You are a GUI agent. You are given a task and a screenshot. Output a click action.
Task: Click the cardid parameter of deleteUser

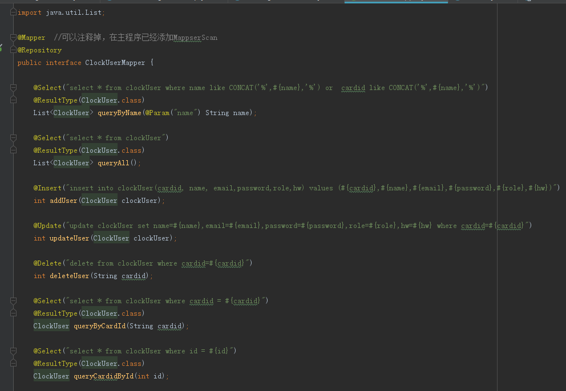pos(133,276)
